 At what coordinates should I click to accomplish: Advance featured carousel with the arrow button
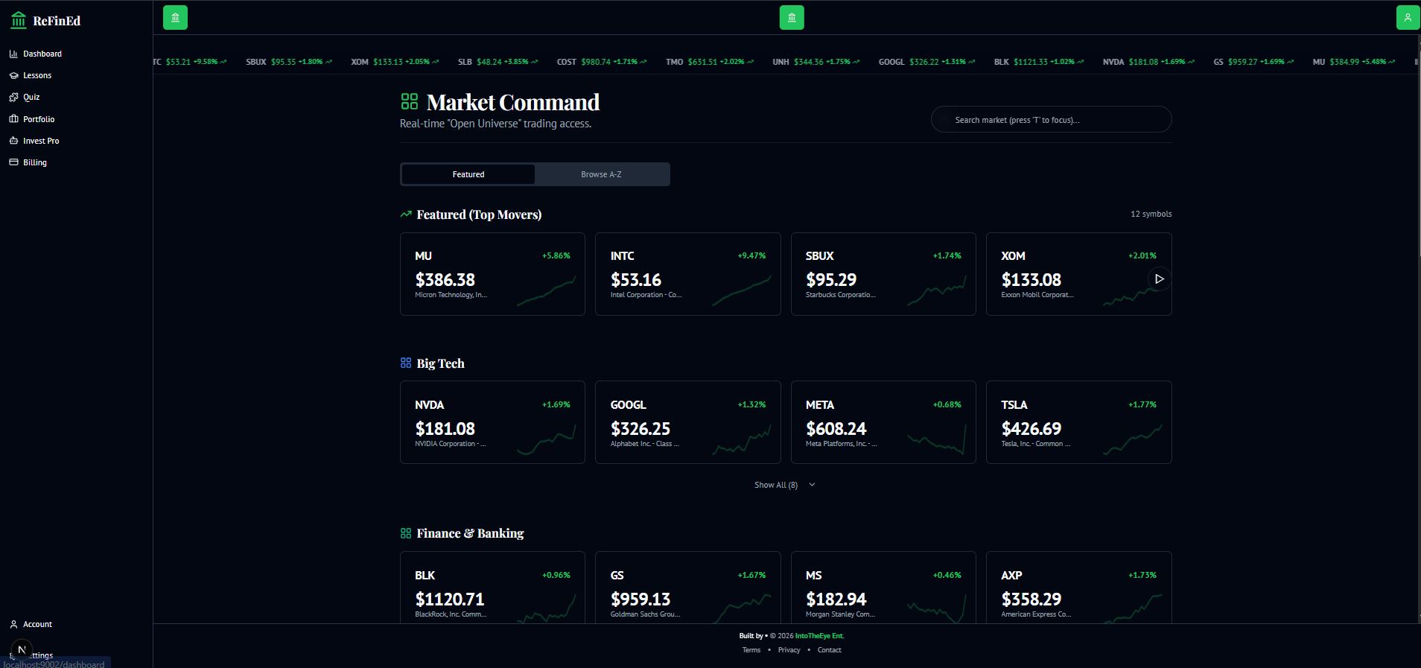(x=1159, y=279)
